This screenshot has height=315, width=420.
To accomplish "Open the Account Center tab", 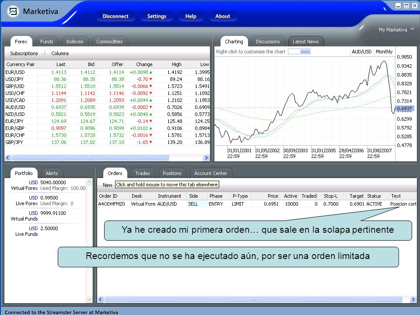I will 210,173.
